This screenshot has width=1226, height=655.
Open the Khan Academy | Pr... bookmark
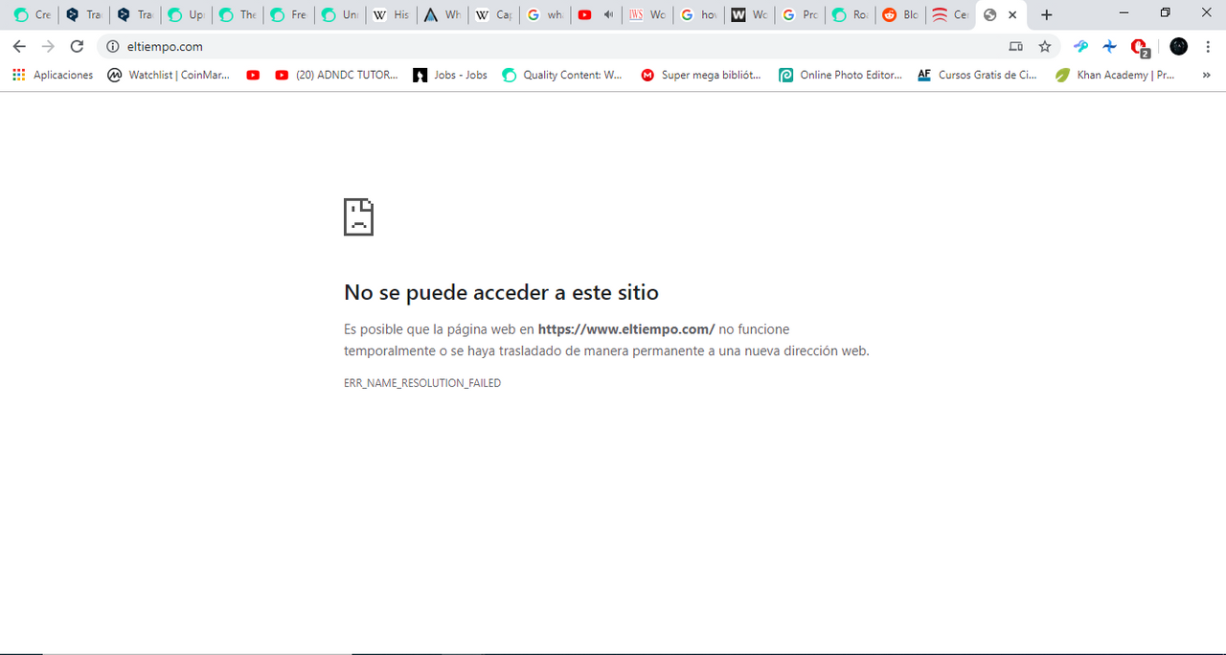(1115, 75)
